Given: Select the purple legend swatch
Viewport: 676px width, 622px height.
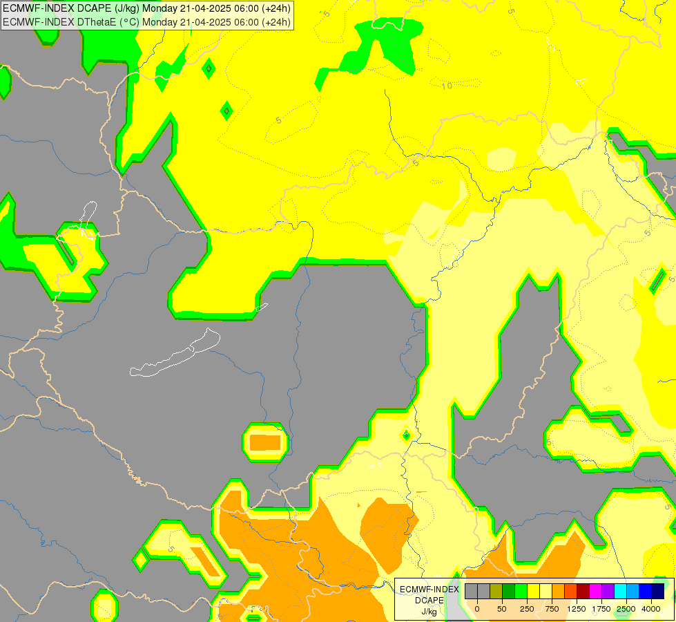Looking at the screenshot, I should click(x=608, y=591).
